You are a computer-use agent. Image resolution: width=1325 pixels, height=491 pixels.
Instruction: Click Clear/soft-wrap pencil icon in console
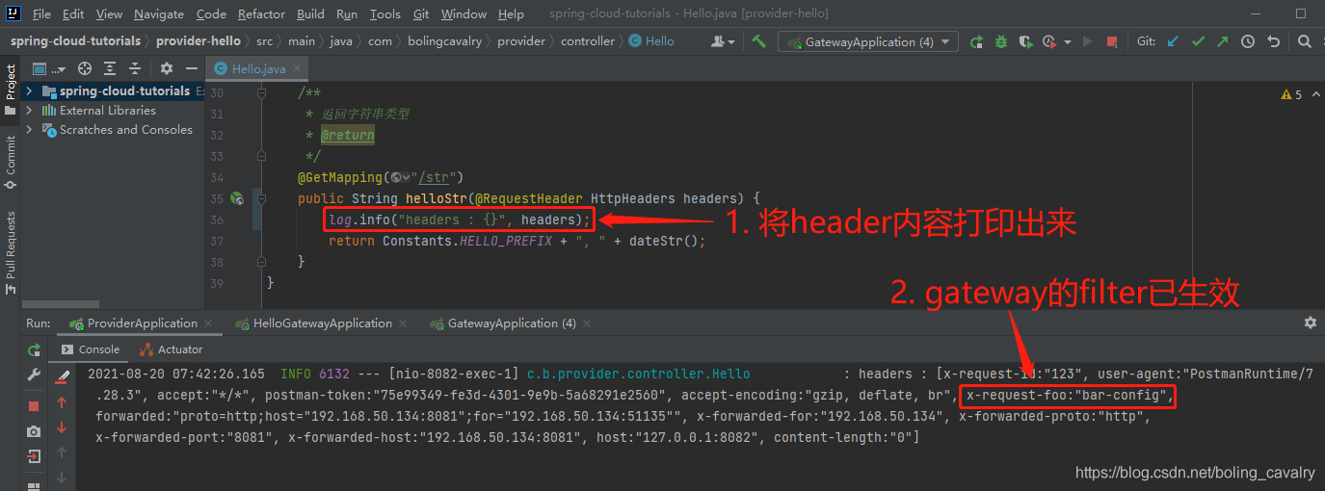(x=63, y=375)
